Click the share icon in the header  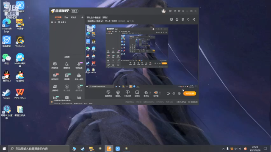[x=194, y=19]
